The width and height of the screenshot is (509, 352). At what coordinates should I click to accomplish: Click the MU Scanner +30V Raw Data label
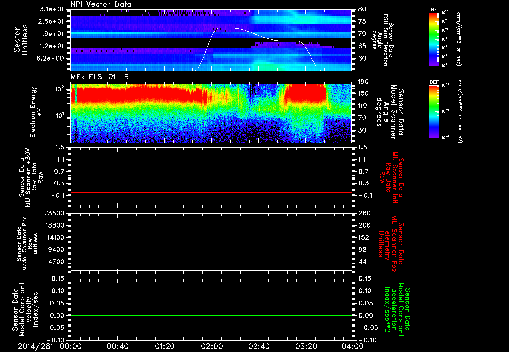click(x=30, y=177)
